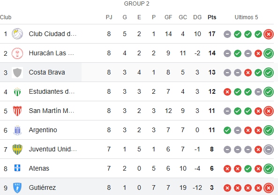Select the Pts column header
This screenshot has width=278, height=195.
pos(212,17)
